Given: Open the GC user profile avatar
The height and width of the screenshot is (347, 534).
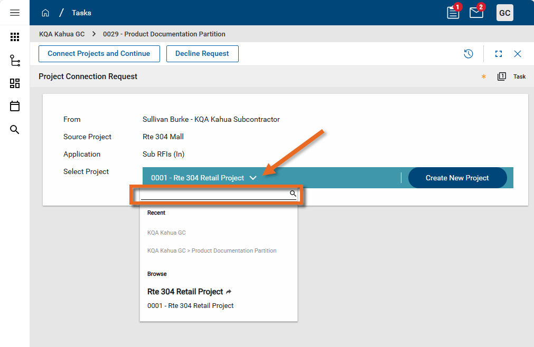Looking at the screenshot, I should (504, 13).
